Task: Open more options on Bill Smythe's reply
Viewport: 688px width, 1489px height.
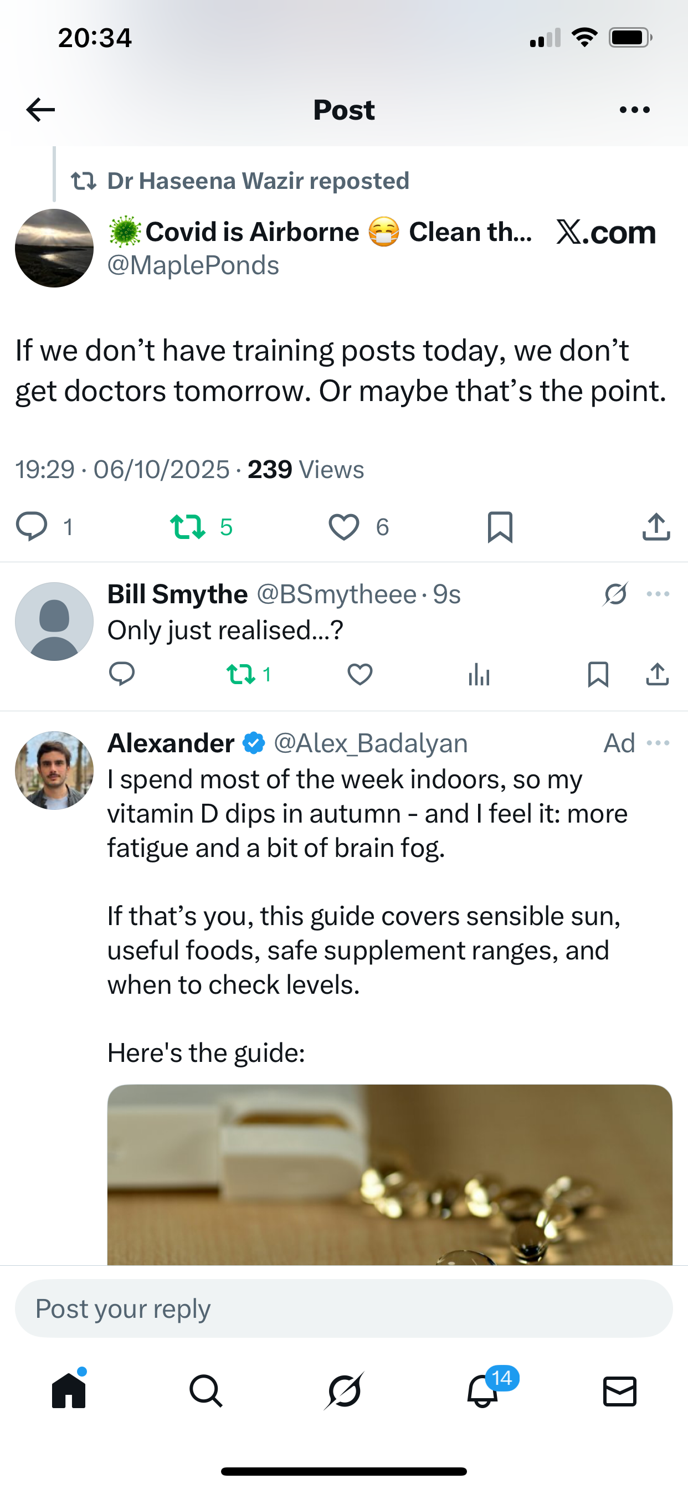Action: [x=658, y=594]
